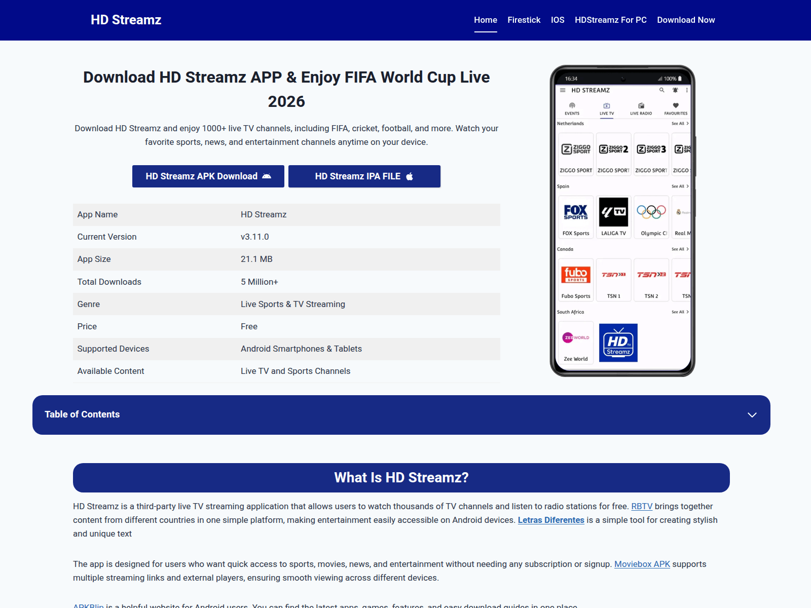
Task: Click the Android icon on APK Download button
Action: [267, 176]
